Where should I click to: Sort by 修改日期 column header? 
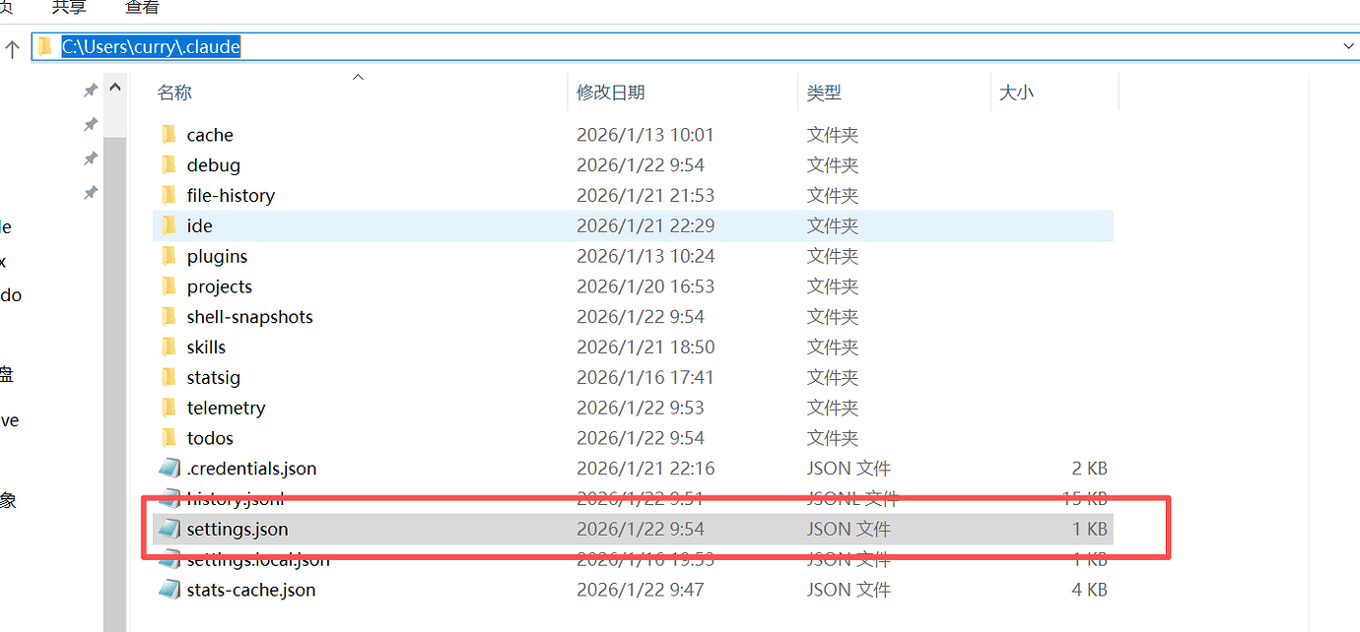(x=611, y=93)
